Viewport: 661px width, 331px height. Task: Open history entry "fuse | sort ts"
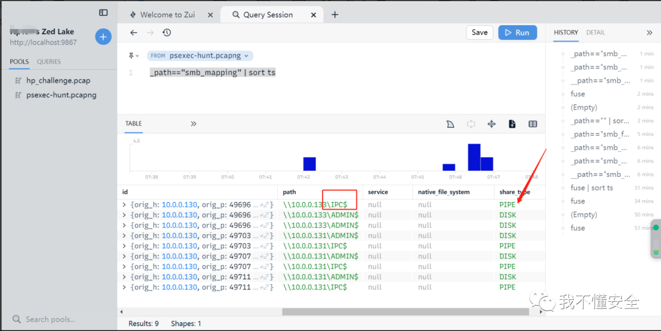click(x=591, y=188)
